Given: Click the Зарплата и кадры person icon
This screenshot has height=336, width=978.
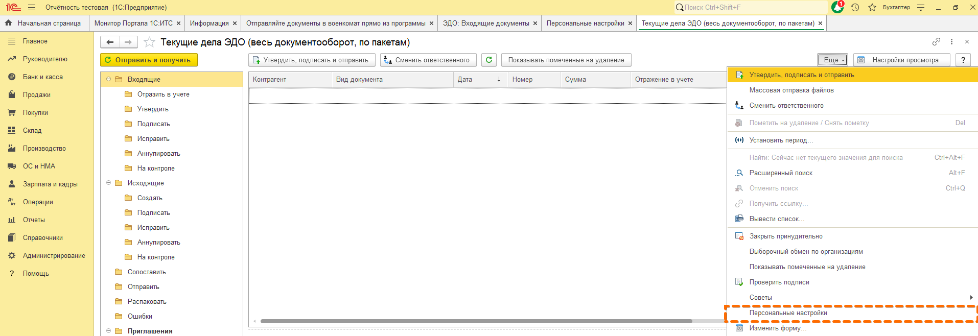Looking at the screenshot, I should pyautogui.click(x=12, y=184).
